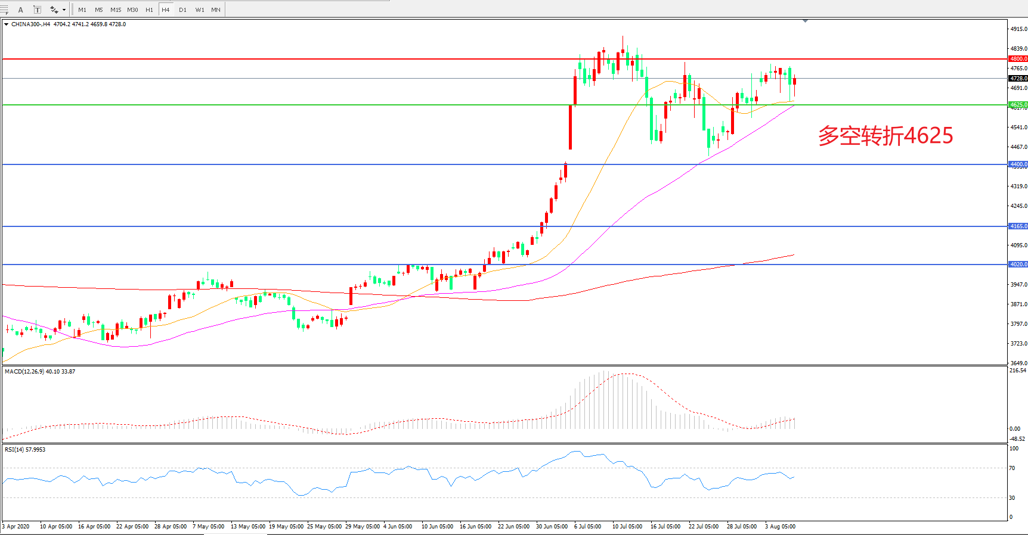Click the blue 4400.0 price label
This screenshot has height=535, width=1028.
pos(1018,164)
